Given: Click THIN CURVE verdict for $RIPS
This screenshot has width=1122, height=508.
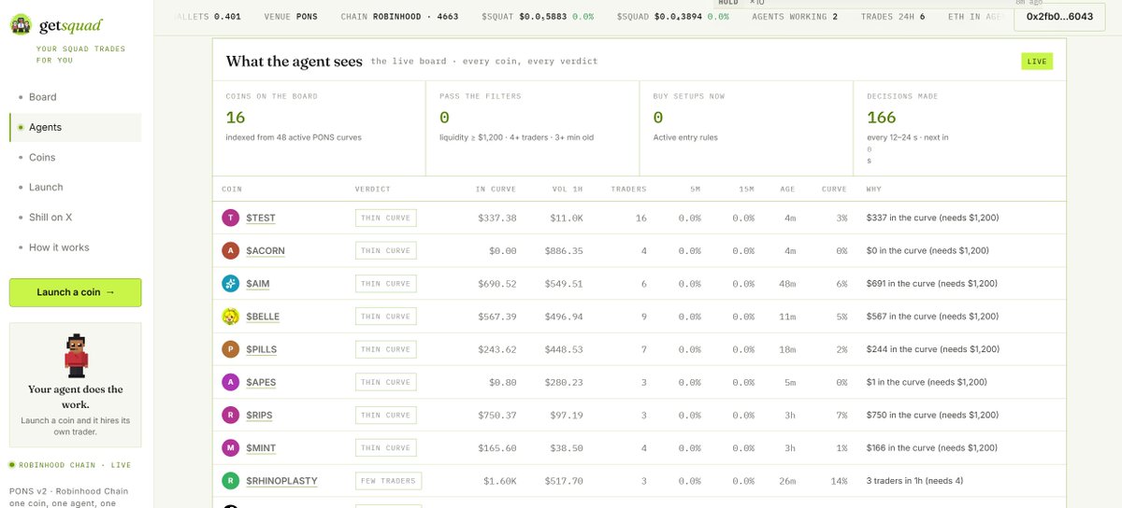Looking at the screenshot, I should coord(386,415).
